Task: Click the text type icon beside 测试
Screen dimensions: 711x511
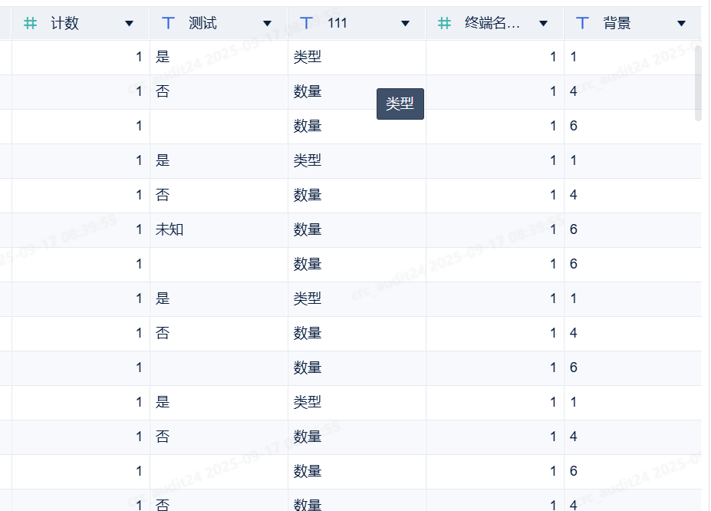Action: [x=168, y=24]
